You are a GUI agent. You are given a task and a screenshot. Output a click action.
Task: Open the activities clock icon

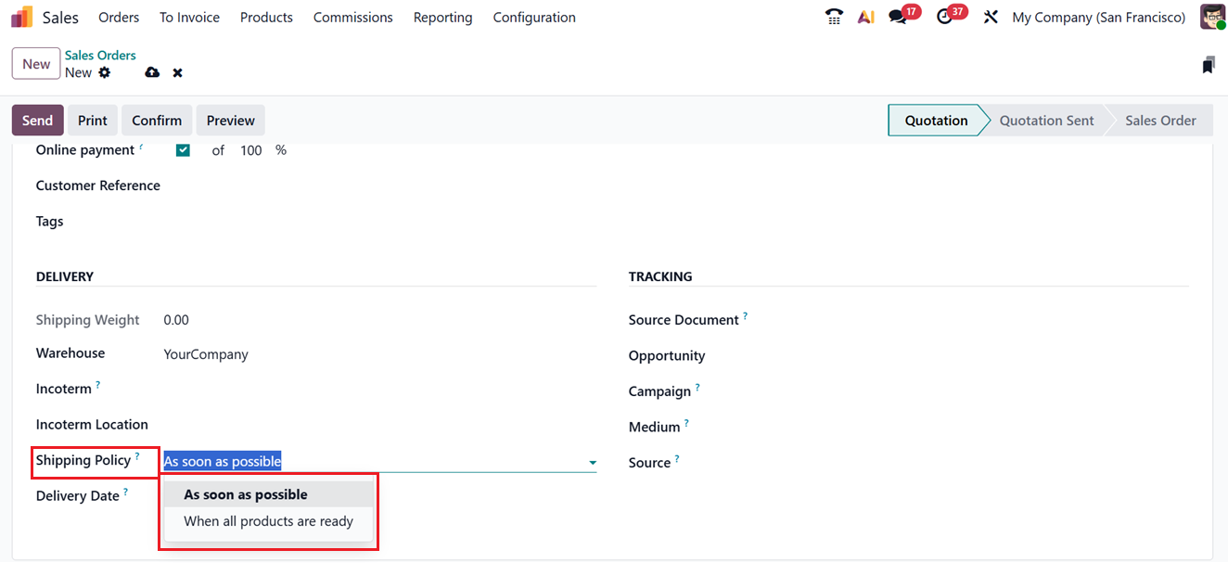pyautogui.click(x=945, y=17)
